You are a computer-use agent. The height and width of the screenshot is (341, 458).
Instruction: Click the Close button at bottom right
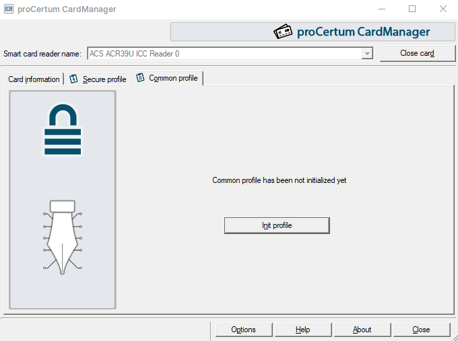pyautogui.click(x=421, y=330)
